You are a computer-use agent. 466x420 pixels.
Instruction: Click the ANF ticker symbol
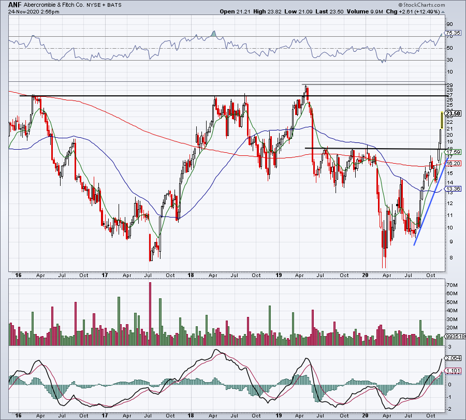point(14,5)
